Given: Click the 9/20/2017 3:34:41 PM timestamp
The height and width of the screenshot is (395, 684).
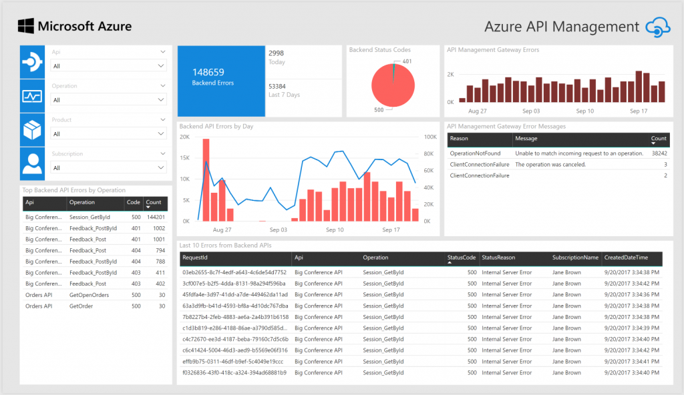Looking at the screenshot, I should (632, 362).
